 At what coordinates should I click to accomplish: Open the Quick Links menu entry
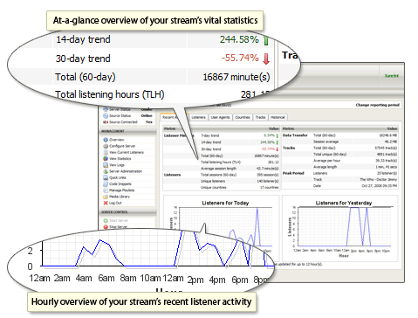118,177
